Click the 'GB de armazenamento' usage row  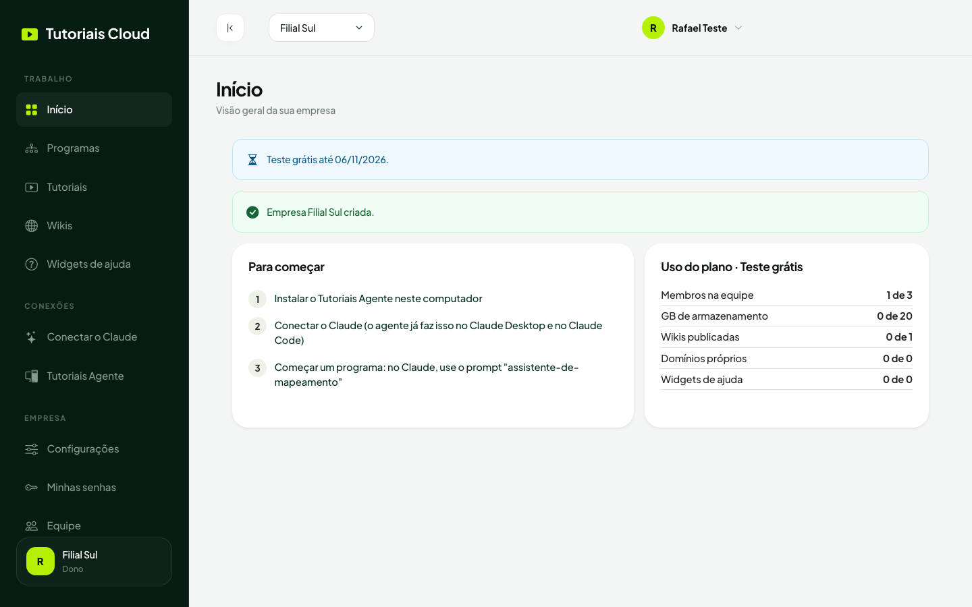(786, 316)
